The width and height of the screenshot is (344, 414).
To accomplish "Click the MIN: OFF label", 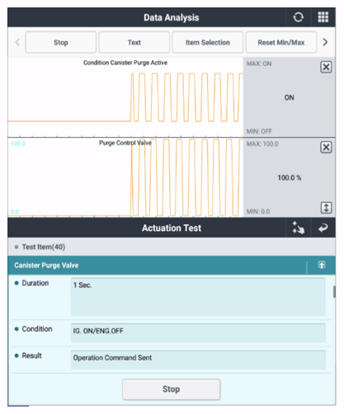I will [259, 131].
